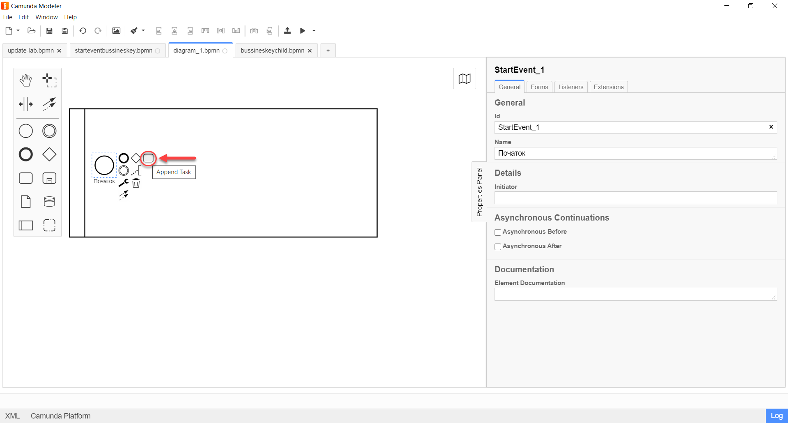Delete element with trash icon
This screenshot has height=423, width=788.
136,183
